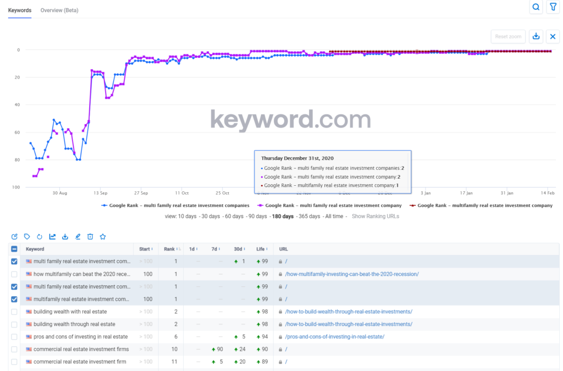Click the trash delete icon in table toolbar
563x371 pixels.
(90, 236)
